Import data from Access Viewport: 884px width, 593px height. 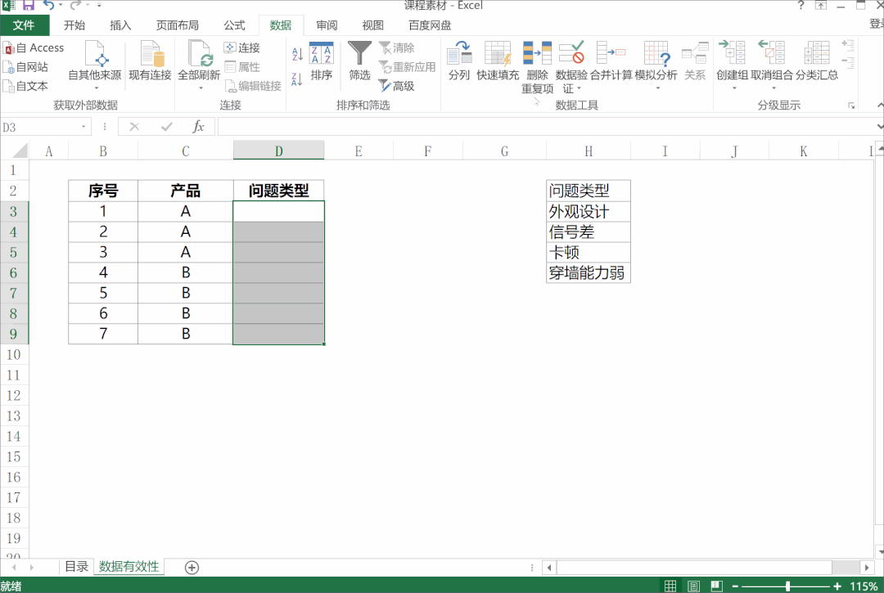[34, 48]
